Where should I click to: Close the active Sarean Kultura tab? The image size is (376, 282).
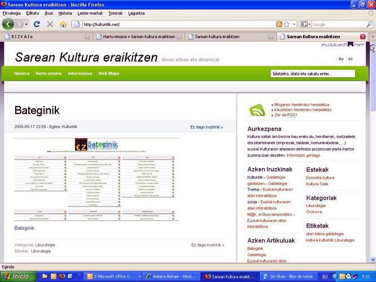[363, 37]
